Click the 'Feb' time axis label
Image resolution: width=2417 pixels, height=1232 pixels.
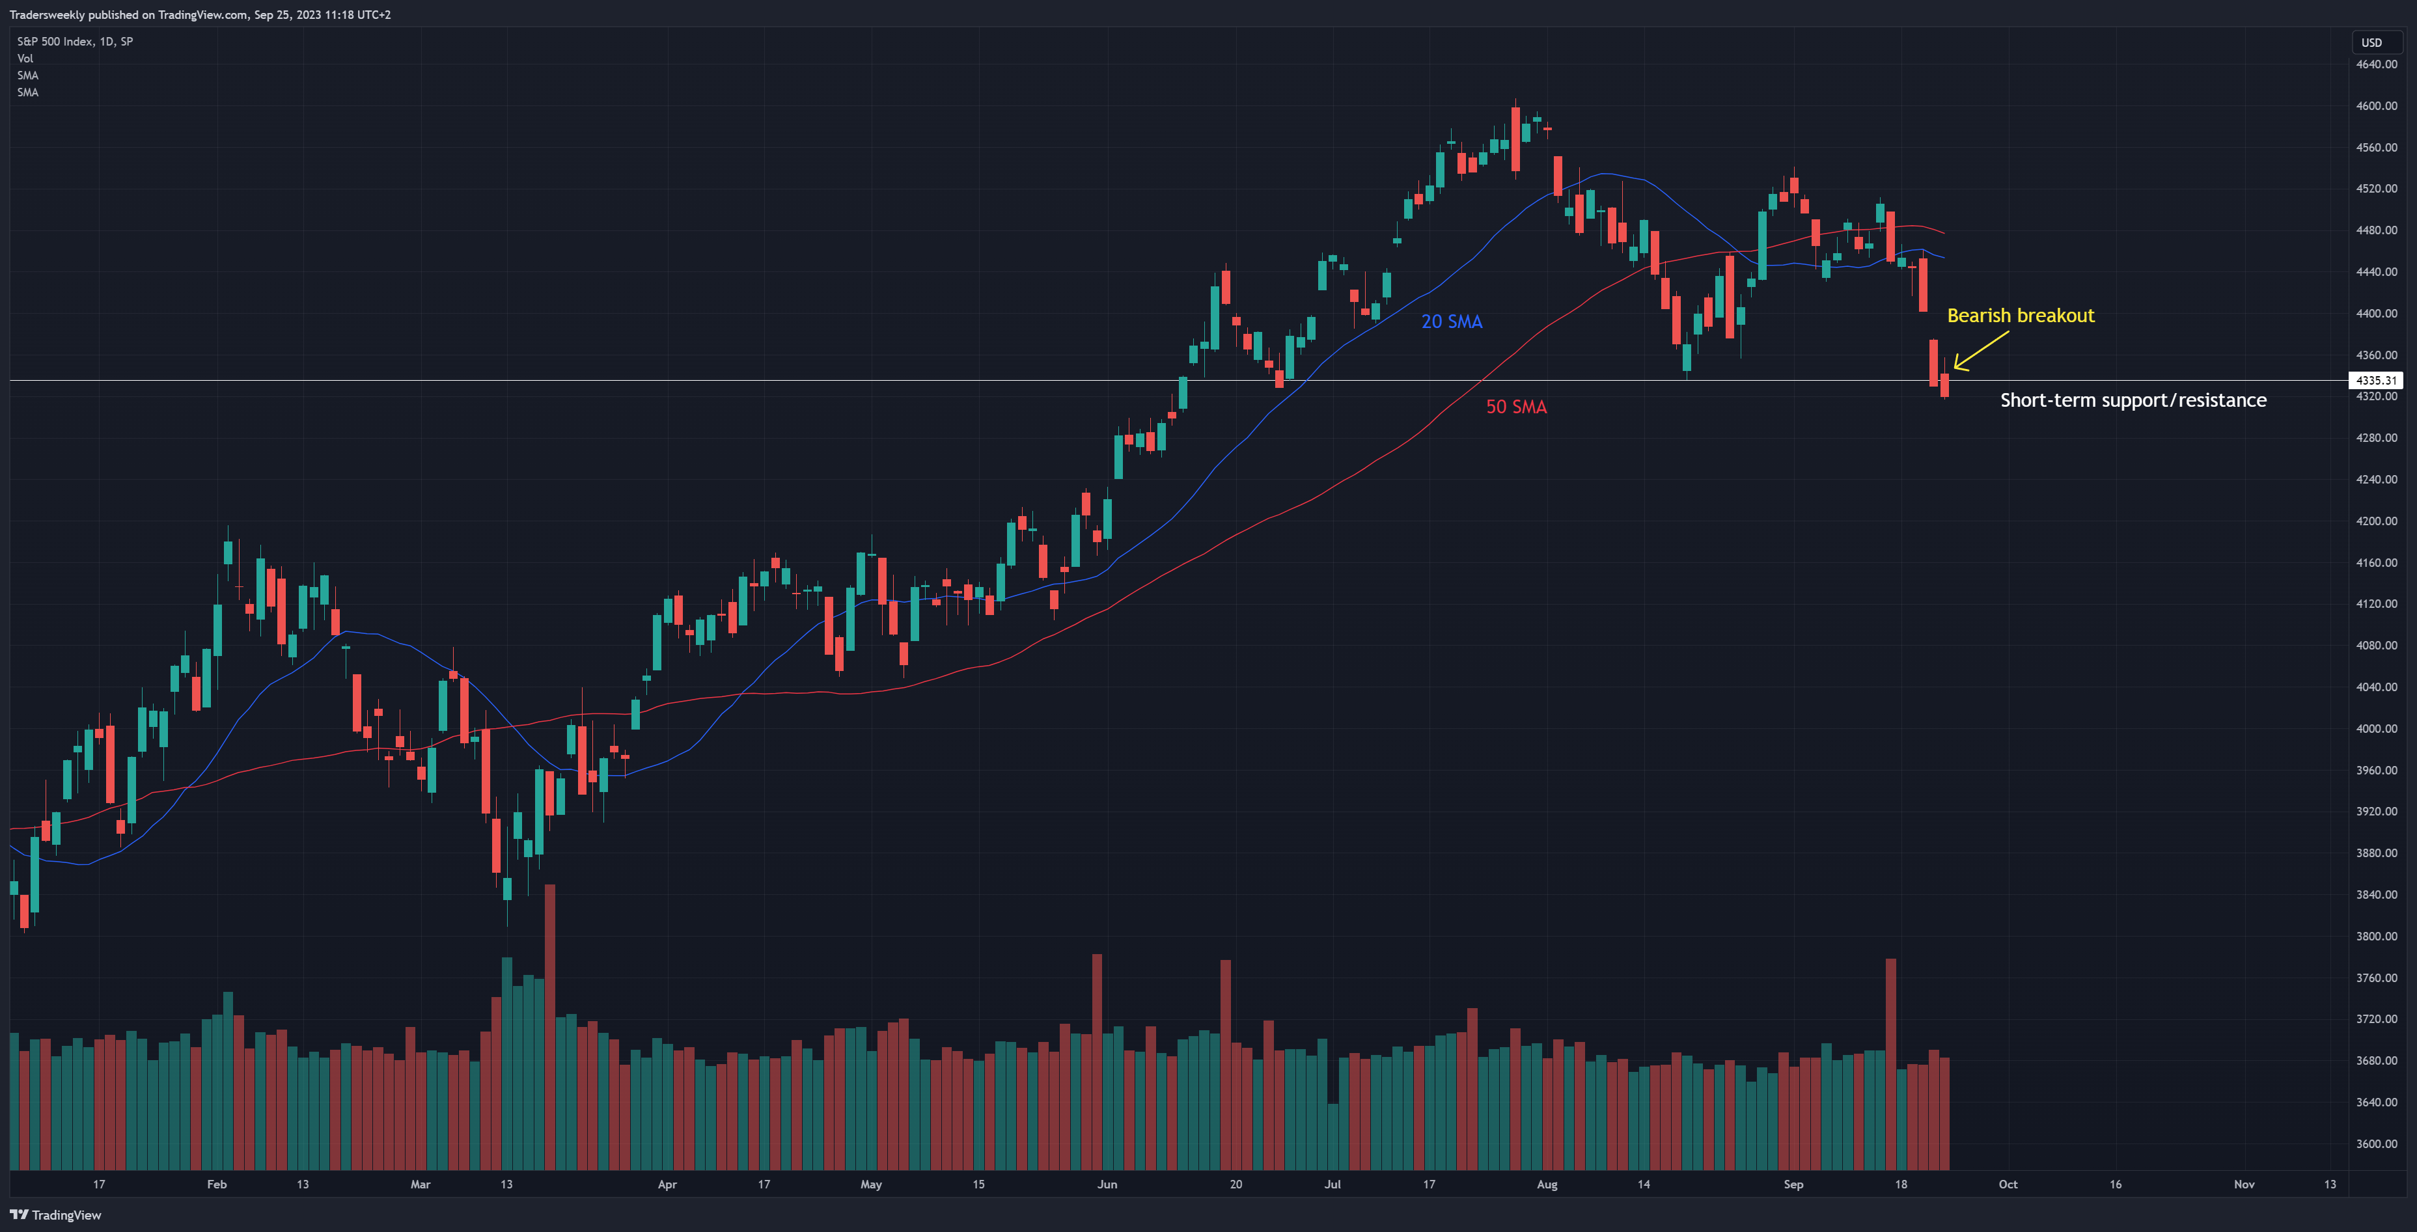click(217, 1184)
